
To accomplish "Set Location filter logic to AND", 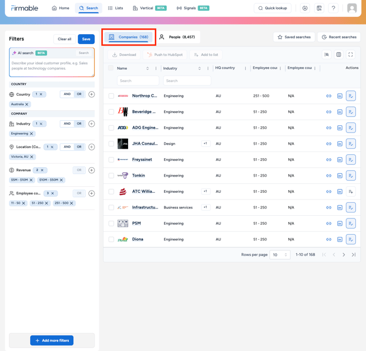I will tap(67, 147).
